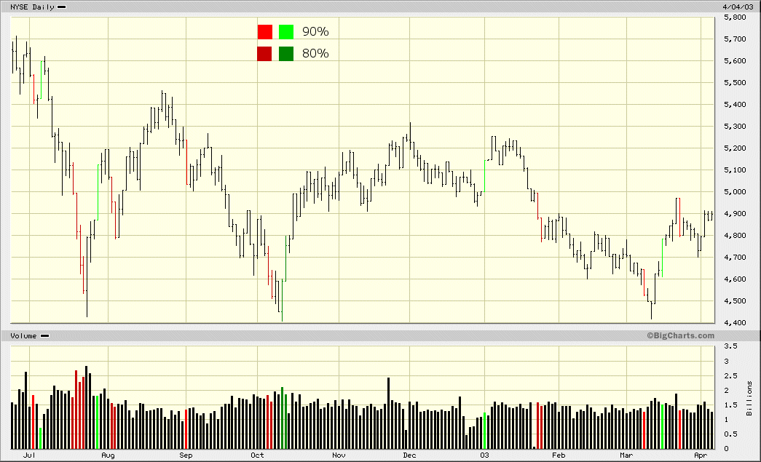Click the 03 year label on time axis
This screenshot has height=462, width=761.
click(x=484, y=455)
